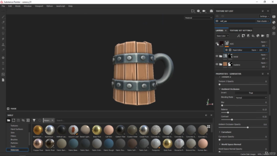Open the Mode menu
Viewport: 277px width, 156px height.
tap(18, 6)
